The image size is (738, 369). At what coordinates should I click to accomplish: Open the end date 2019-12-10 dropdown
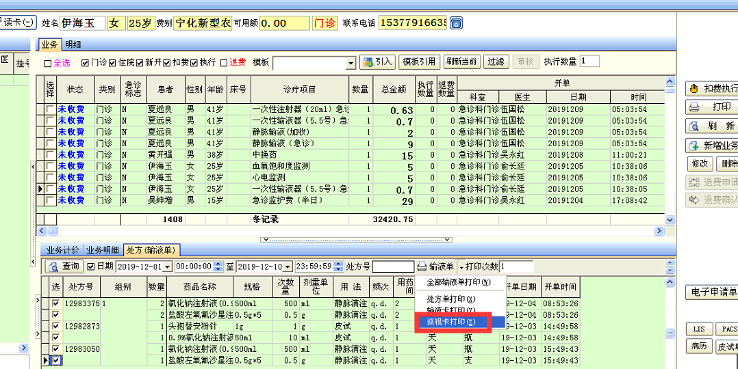pos(288,266)
